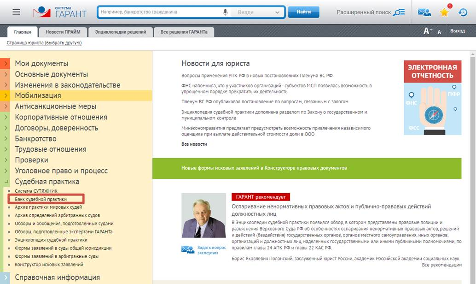Open Конструктор исковых заявлений item
Screen dimensions: 476x284
[x=49, y=265]
